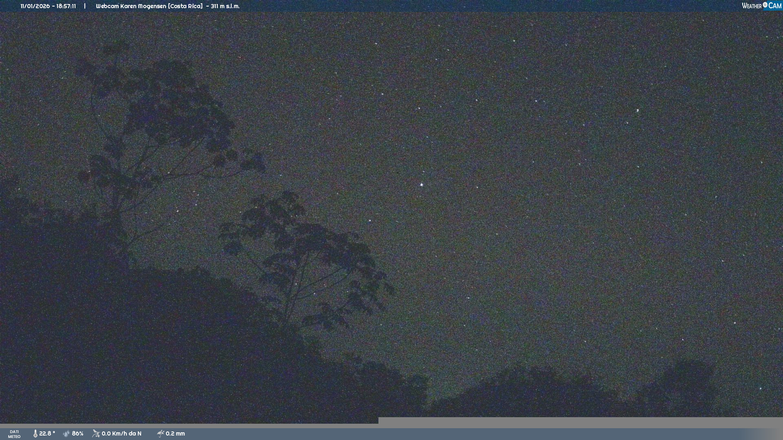Click the 11/01/2026 date stamp
Screen dimensions: 783x440
pyautogui.click(x=35, y=6)
